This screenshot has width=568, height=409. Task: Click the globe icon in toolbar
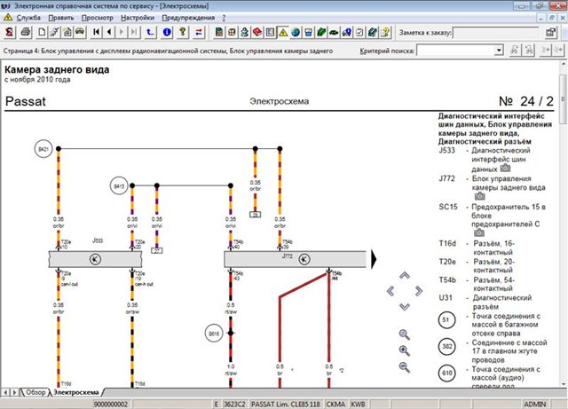(x=296, y=32)
